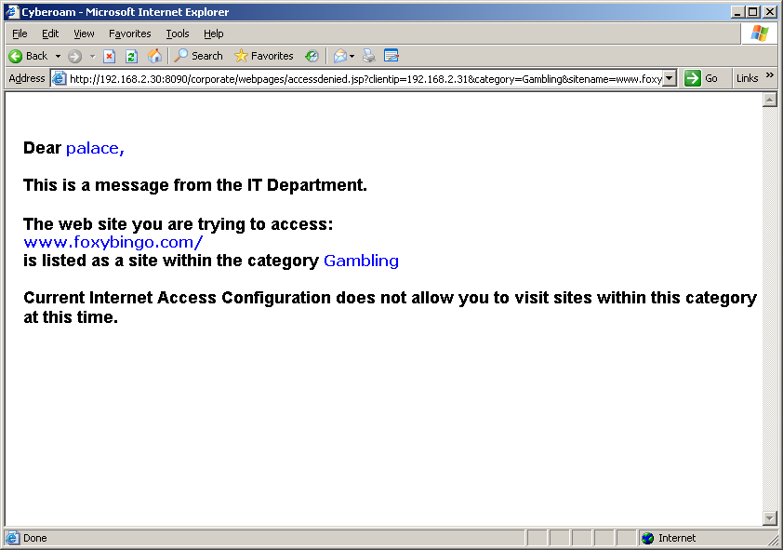The image size is (783, 550).
Task: Open the Tools menu
Action: coord(178,34)
